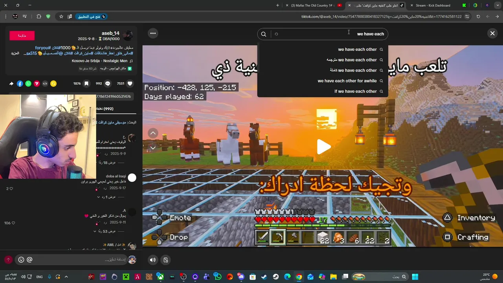Open the aseb_14 profile name link

[110, 33]
